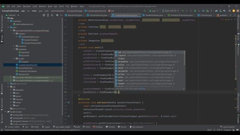240x135 pixels.
Task: Start debugging with the green bug icon
Action: (195, 11)
